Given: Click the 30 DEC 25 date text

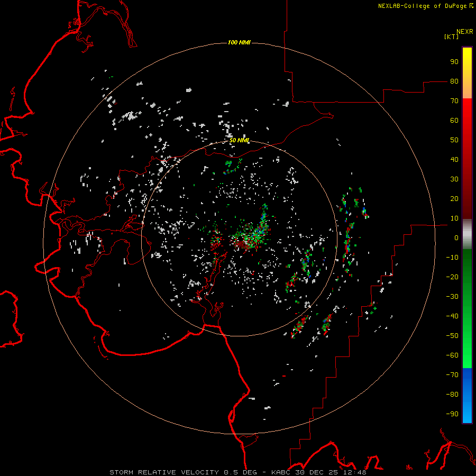Looking at the screenshot, I should pyautogui.click(x=317, y=472).
